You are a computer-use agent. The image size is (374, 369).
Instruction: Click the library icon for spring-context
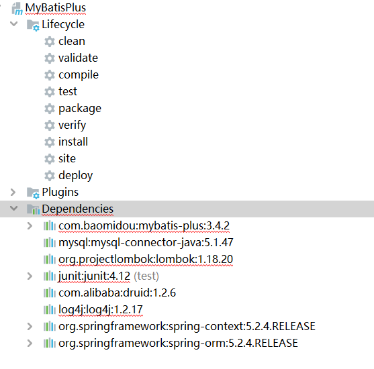click(x=50, y=327)
